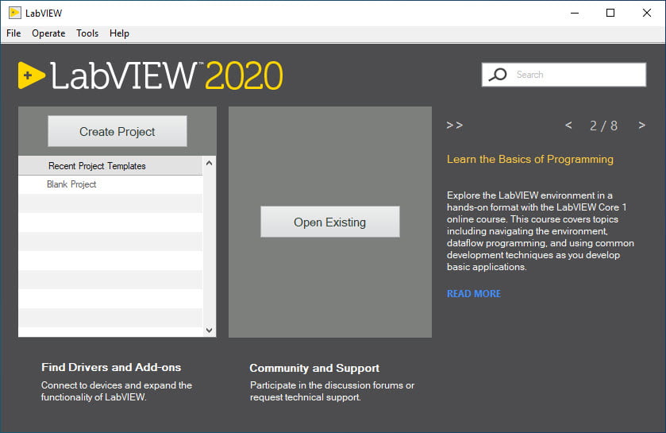
Task: Click the magnifying glass search icon
Action: point(498,75)
